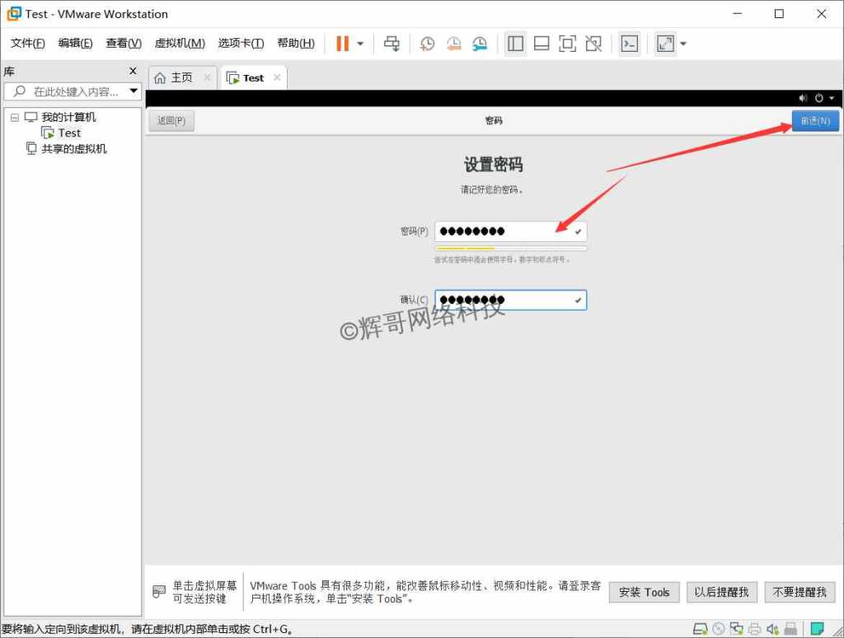This screenshot has width=844, height=638.
Task: Toggle the library sidebar view icon
Action: pyautogui.click(x=515, y=44)
